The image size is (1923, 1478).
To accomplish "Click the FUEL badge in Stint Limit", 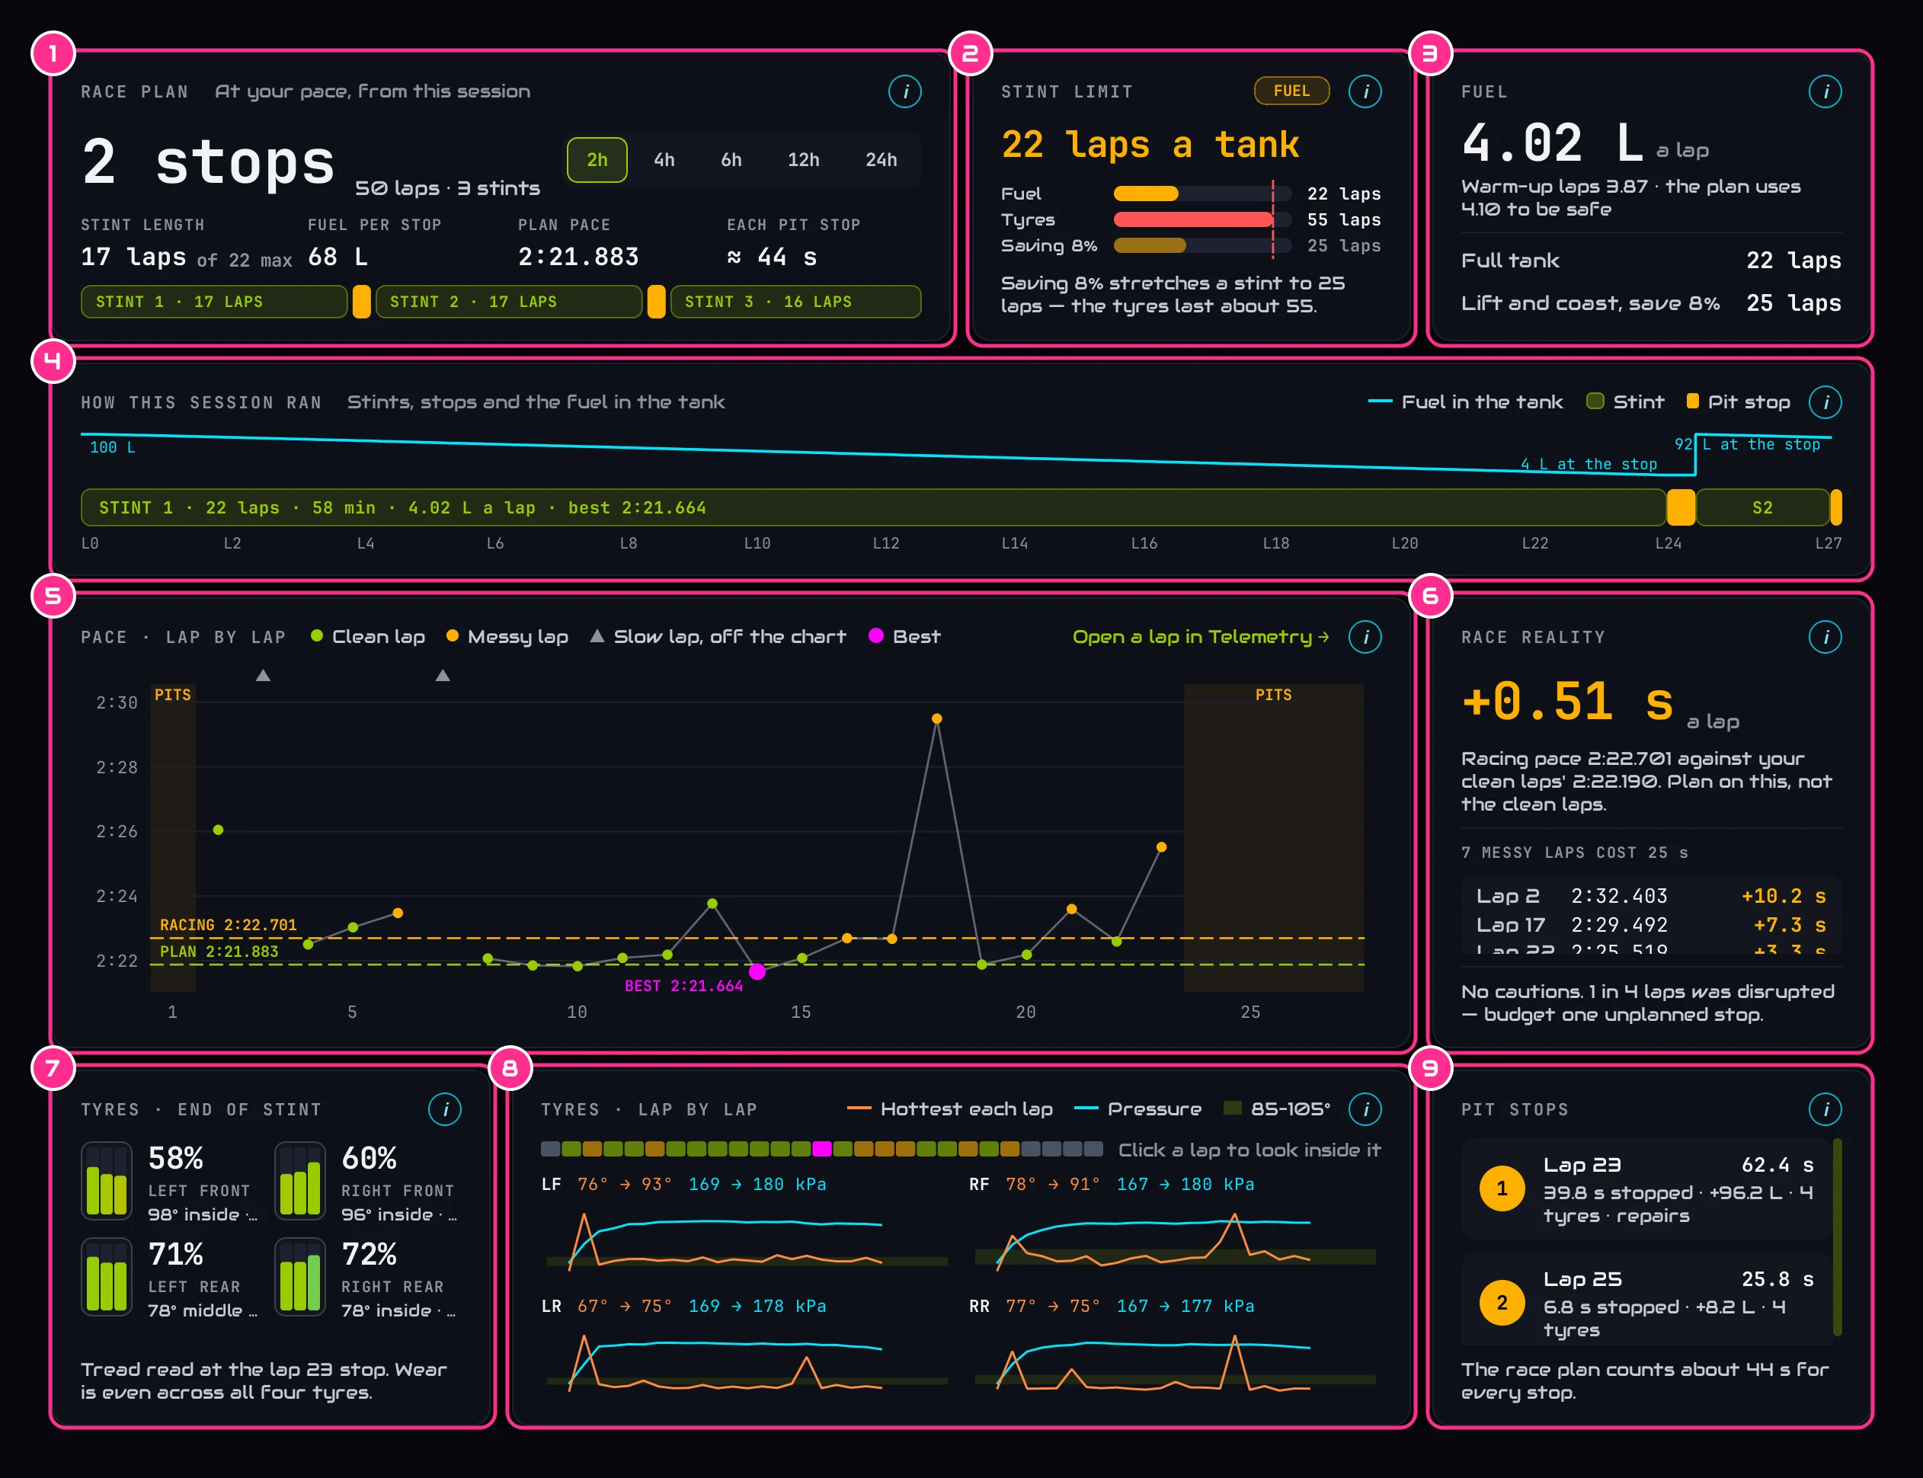I will coord(1291,91).
